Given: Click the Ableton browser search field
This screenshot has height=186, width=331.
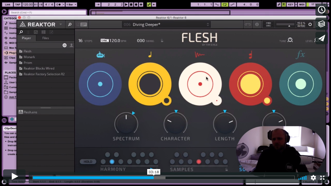Looking at the screenshot, I should pyautogui.click(x=48, y=12).
